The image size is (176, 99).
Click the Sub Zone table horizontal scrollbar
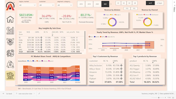coord(50,53)
